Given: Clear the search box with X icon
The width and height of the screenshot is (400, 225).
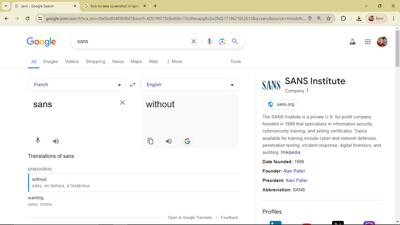Looking at the screenshot, I should click(194, 41).
